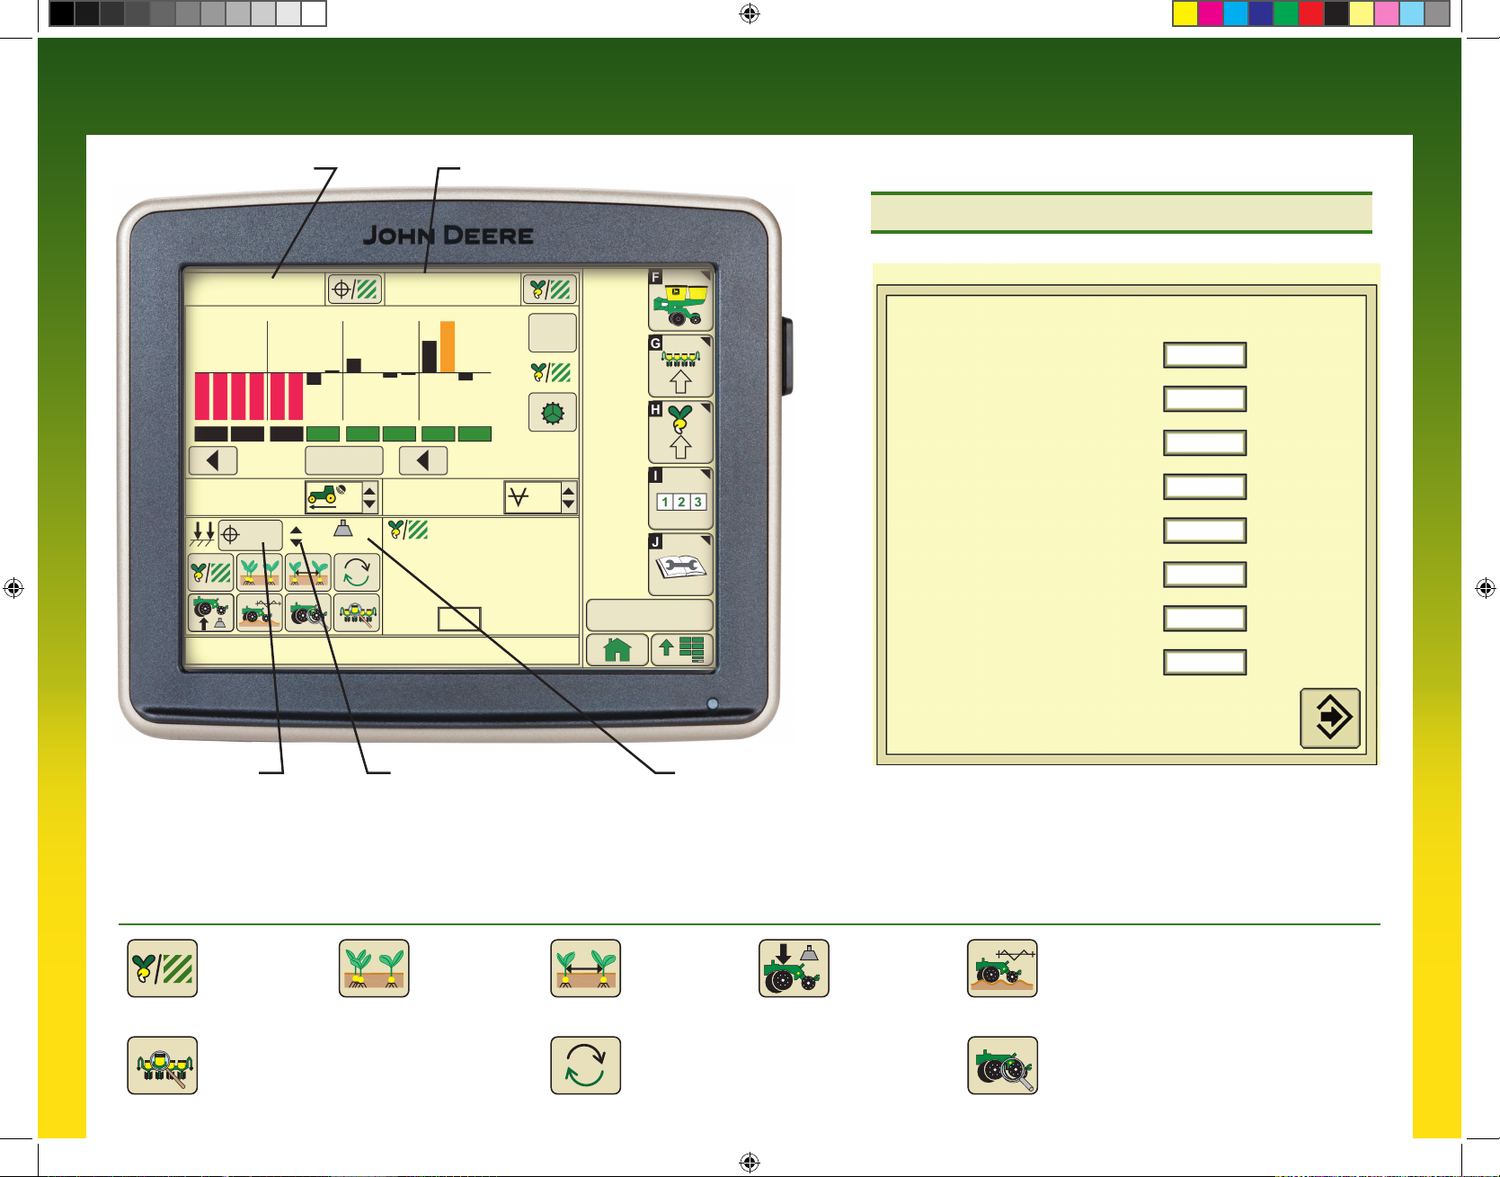
Task: Click the double down-arrow planting icon
Action: (201, 535)
